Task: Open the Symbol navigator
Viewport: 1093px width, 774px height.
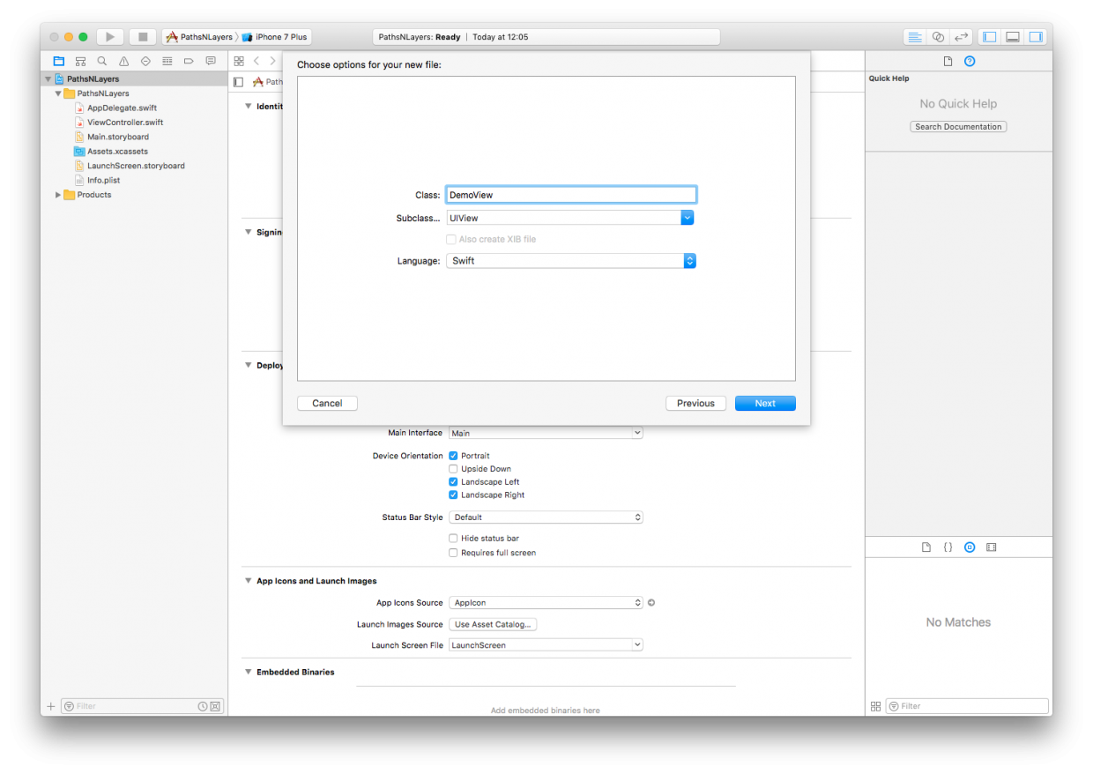Action: (80, 61)
